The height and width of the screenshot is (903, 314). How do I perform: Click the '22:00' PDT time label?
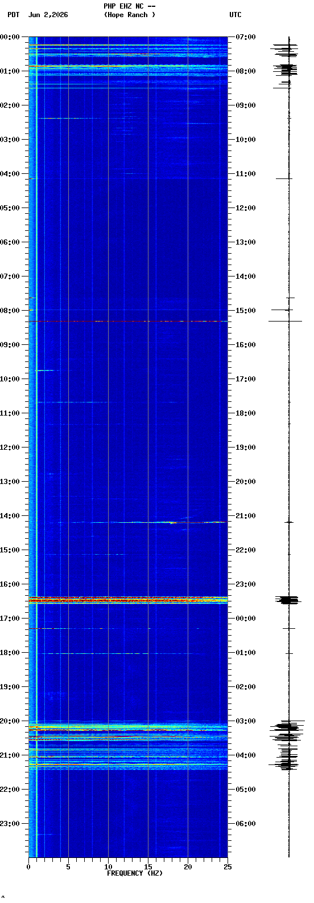[10, 790]
